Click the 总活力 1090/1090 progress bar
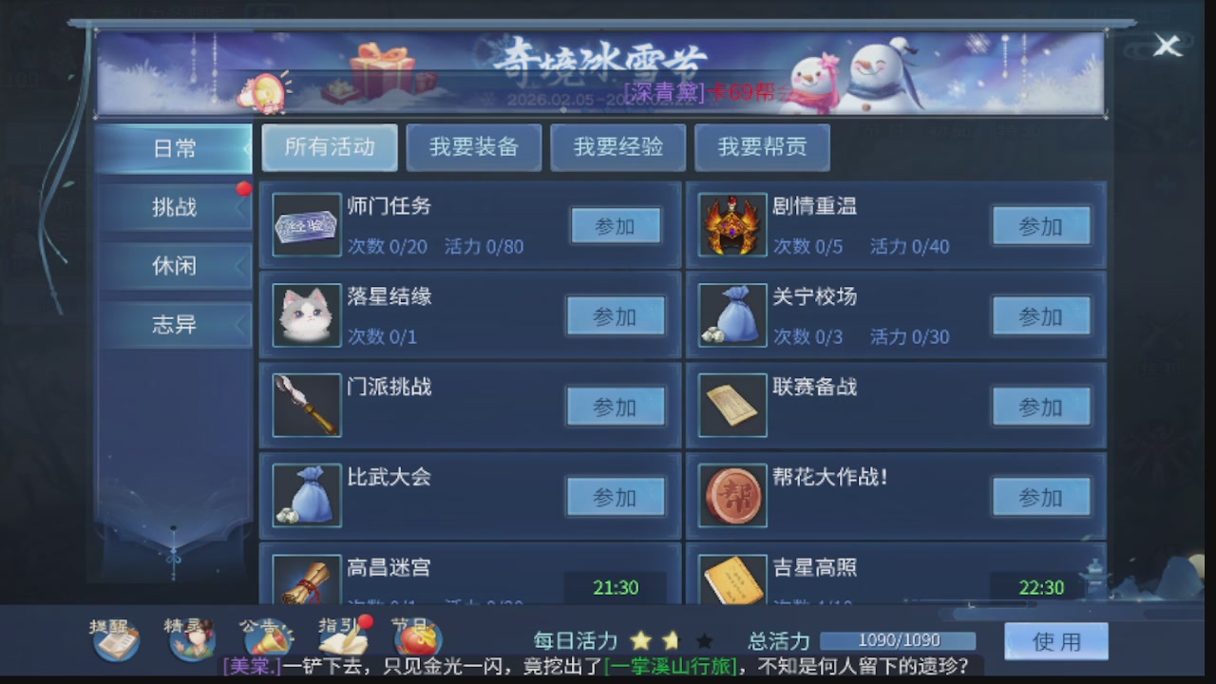 tap(898, 641)
